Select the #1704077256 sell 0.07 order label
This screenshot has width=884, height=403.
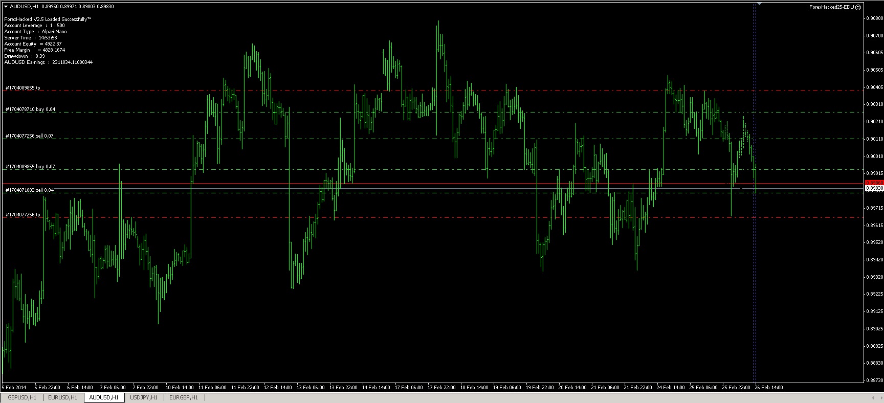(30, 136)
